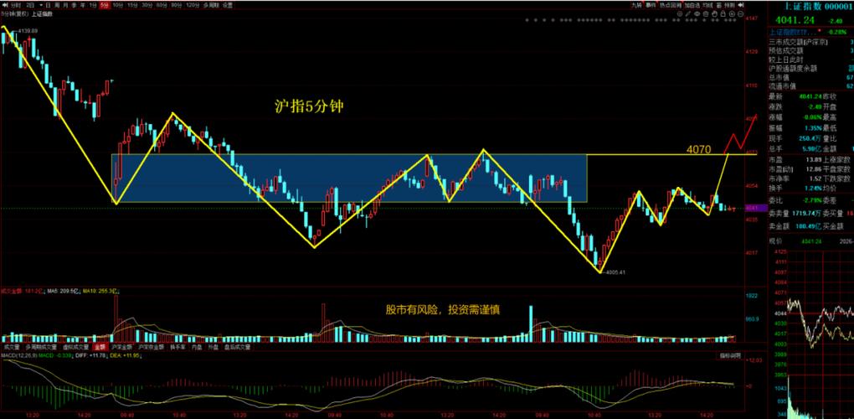Image resolution: width=854 pixels, height=419 pixels.
Task: Select the 虚拟成交量 tab
Action: coord(75,347)
